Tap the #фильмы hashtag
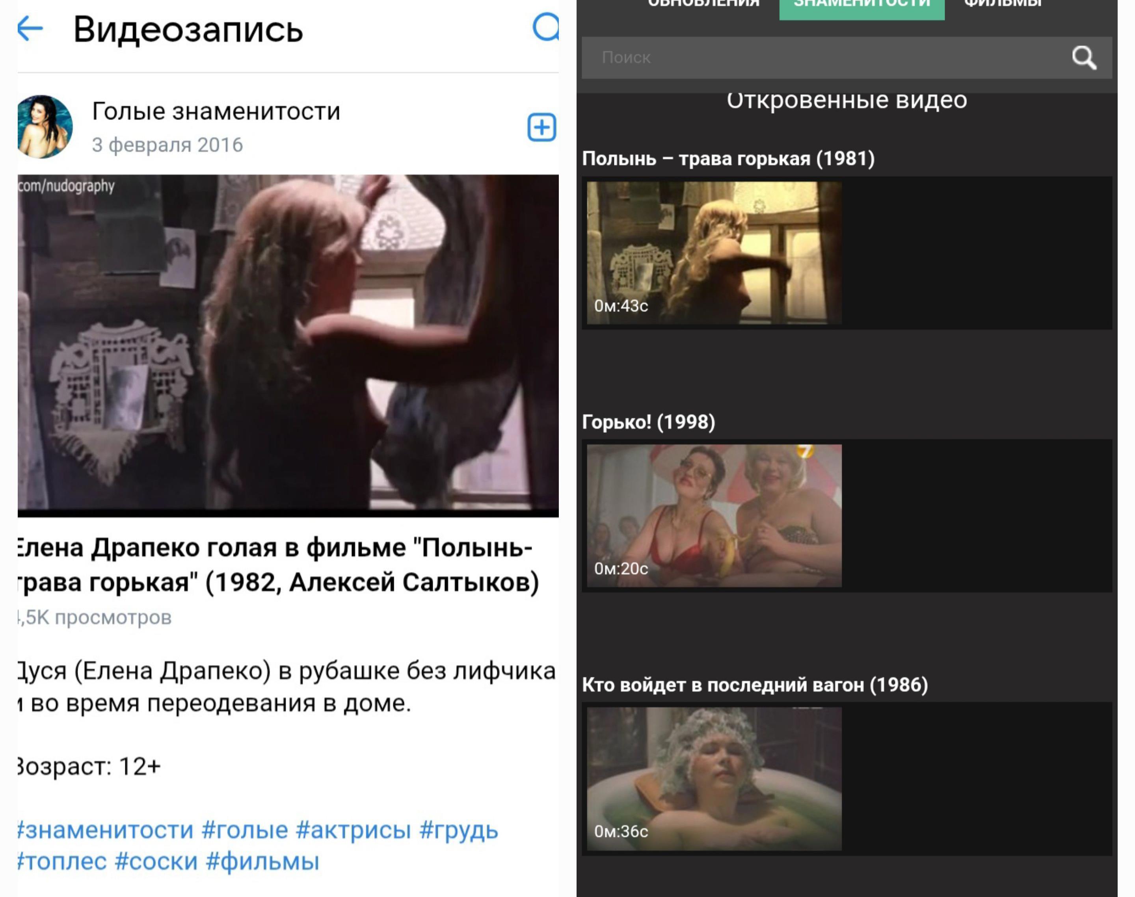Viewport: 1135px width, 897px height. 262,862
